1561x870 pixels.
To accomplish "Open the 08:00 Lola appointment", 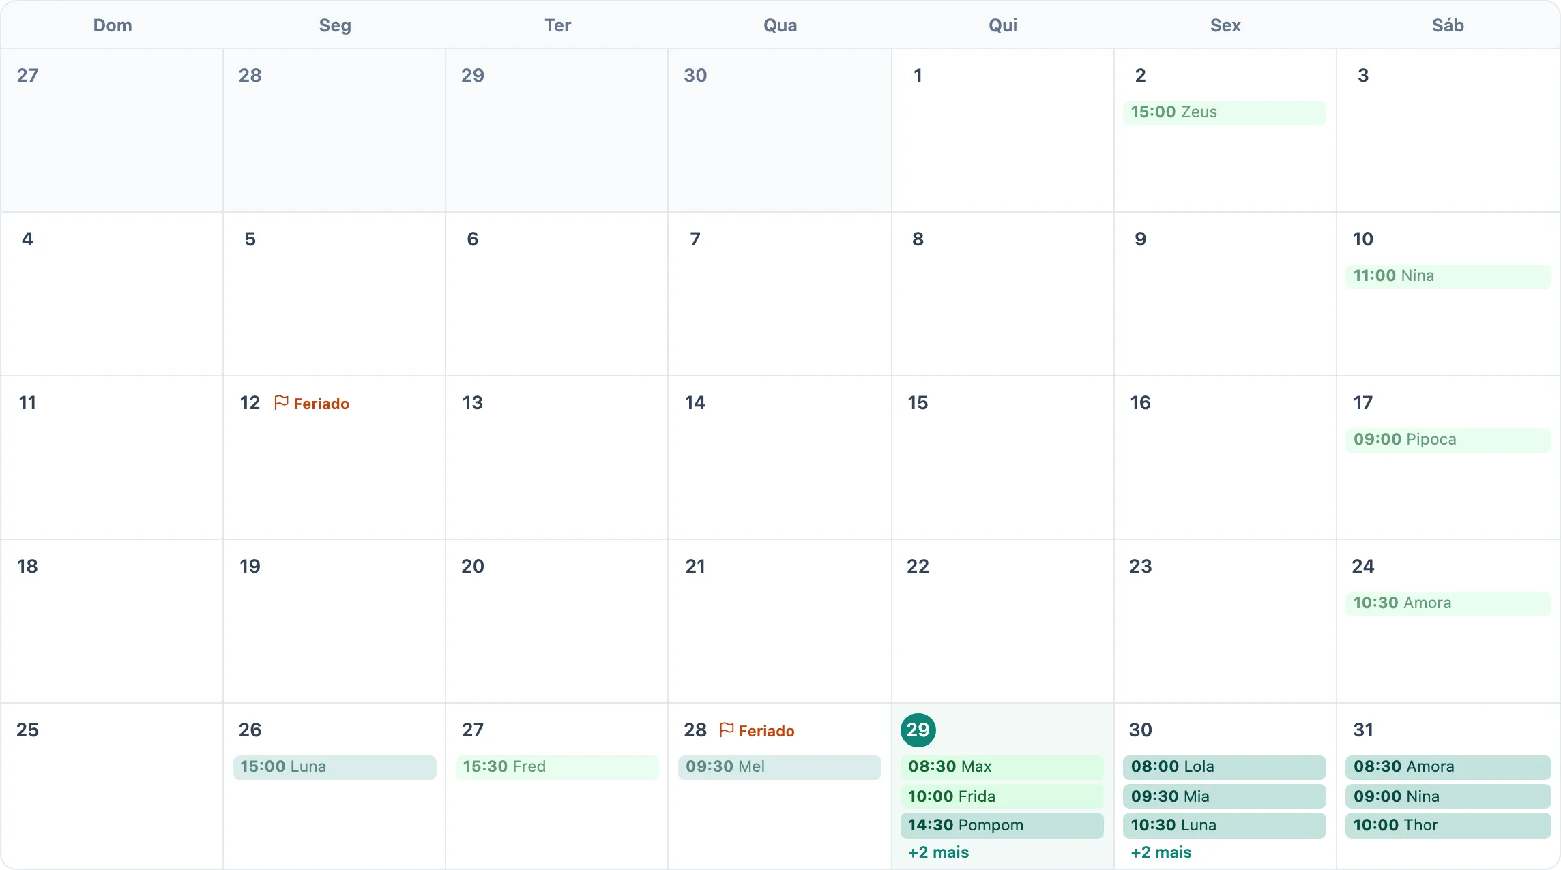I will point(1225,767).
